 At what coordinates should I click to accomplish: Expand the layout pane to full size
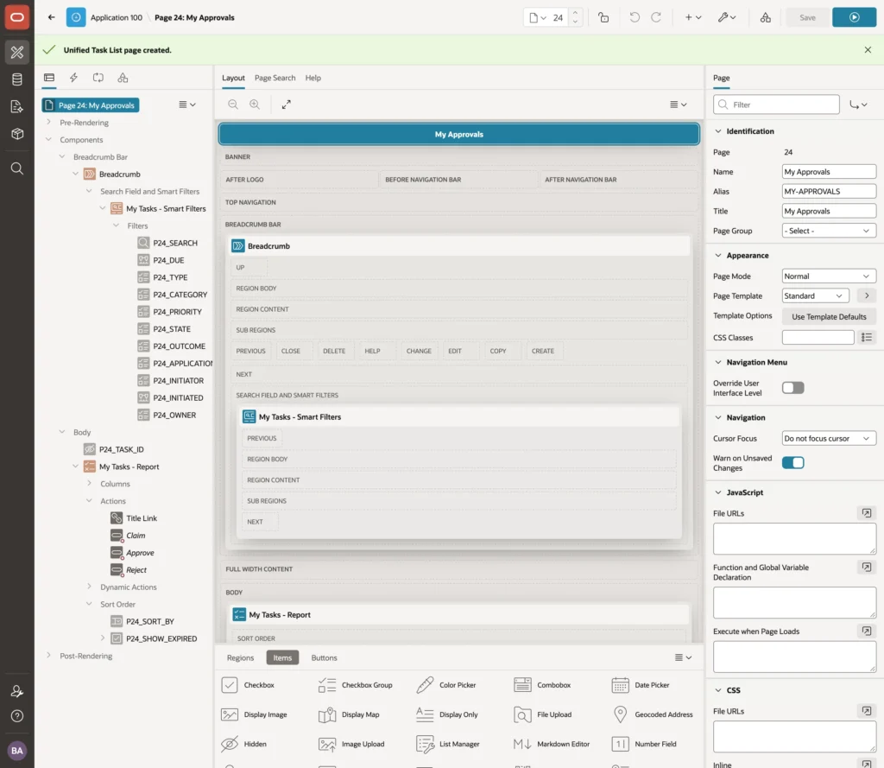(287, 105)
